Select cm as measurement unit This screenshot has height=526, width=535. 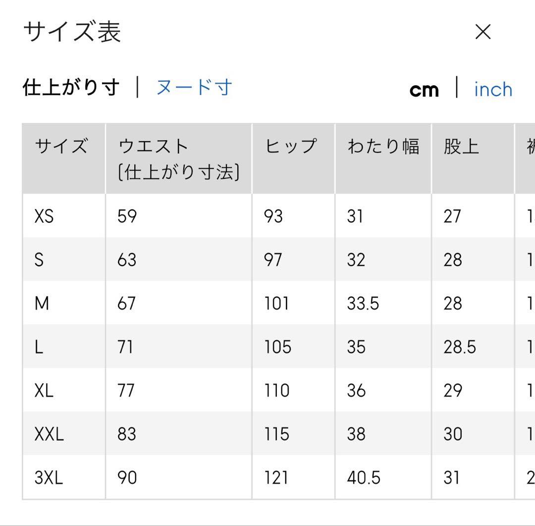(x=424, y=91)
